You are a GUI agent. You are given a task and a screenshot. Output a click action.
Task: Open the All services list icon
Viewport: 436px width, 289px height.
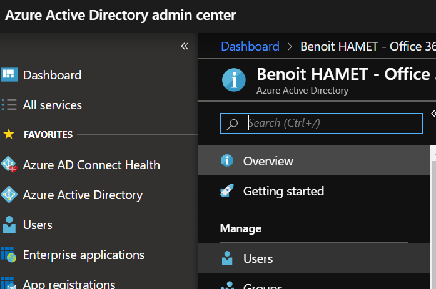[x=9, y=105]
